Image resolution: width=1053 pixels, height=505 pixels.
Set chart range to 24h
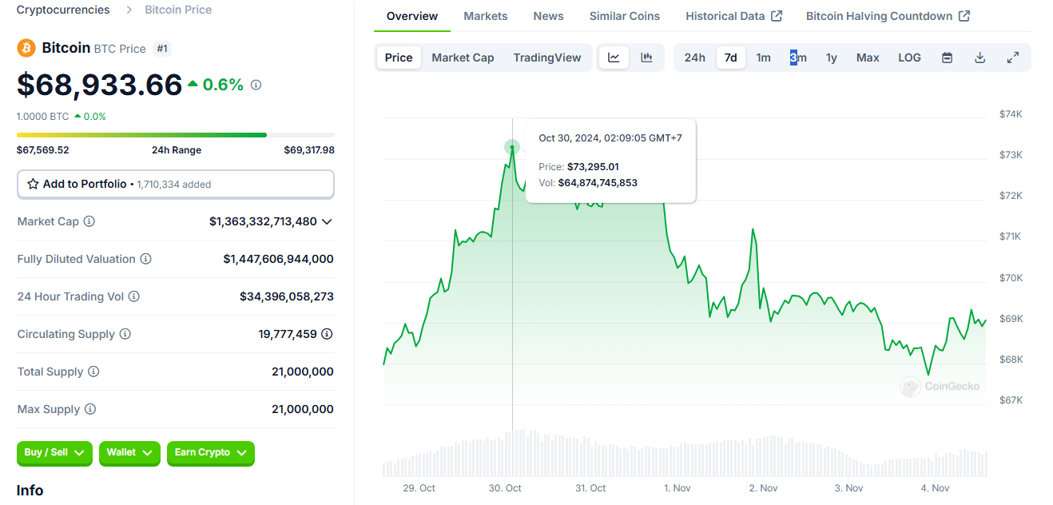point(695,58)
